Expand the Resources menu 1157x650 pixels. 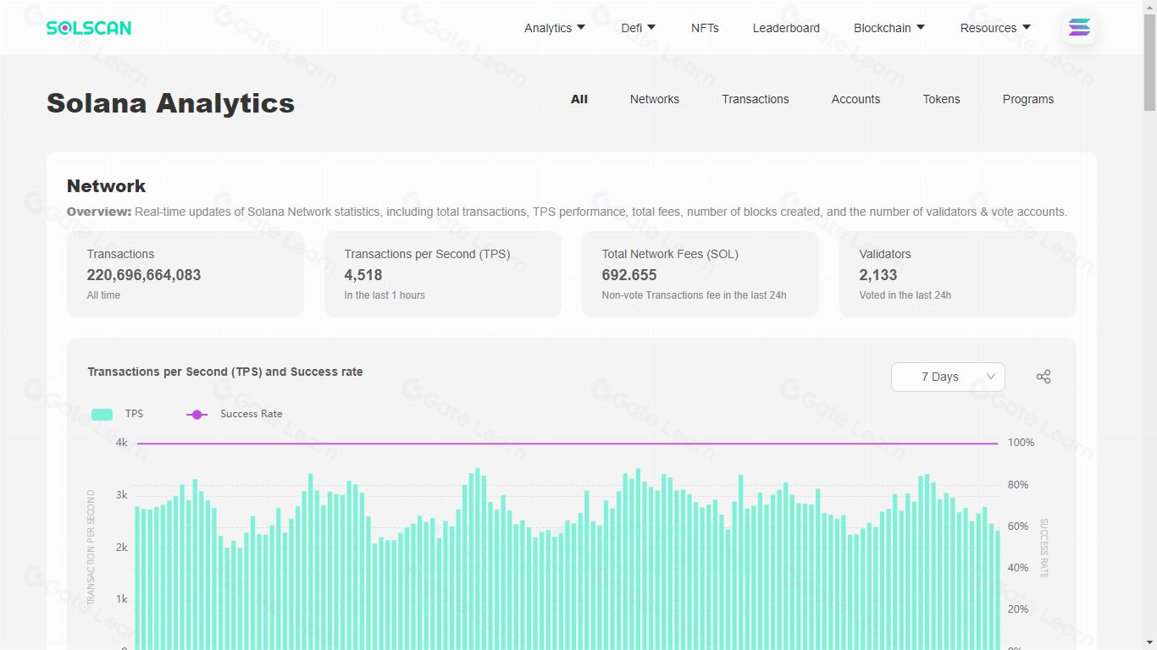pyautogui.click(x=995, y=28)
